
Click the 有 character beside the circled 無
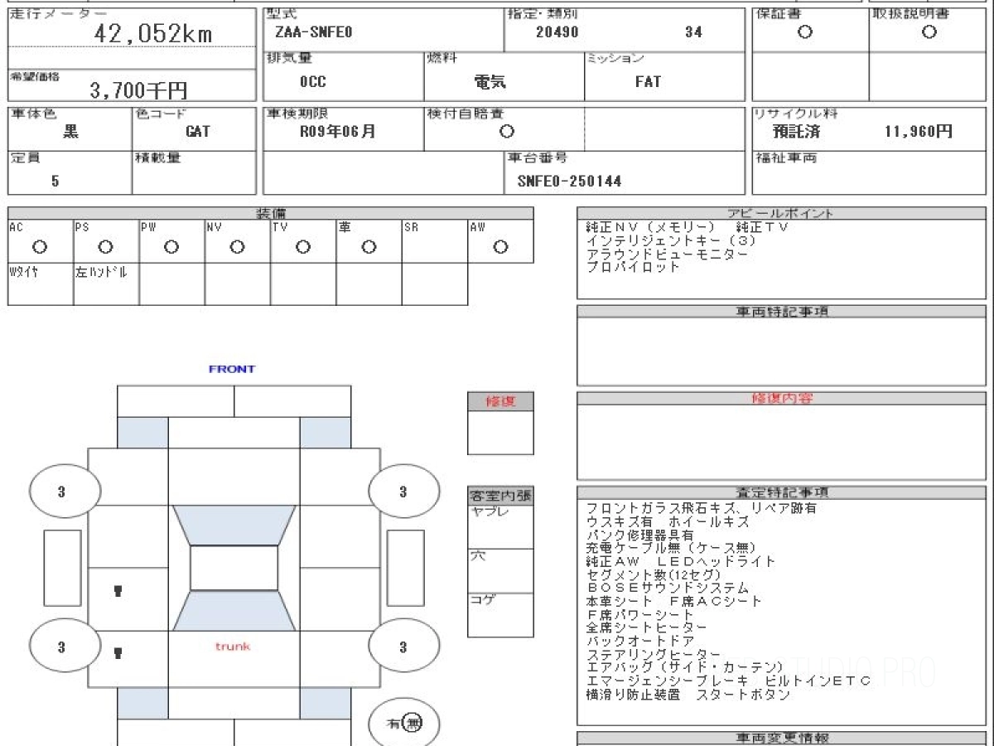click(x=394, y=724)
